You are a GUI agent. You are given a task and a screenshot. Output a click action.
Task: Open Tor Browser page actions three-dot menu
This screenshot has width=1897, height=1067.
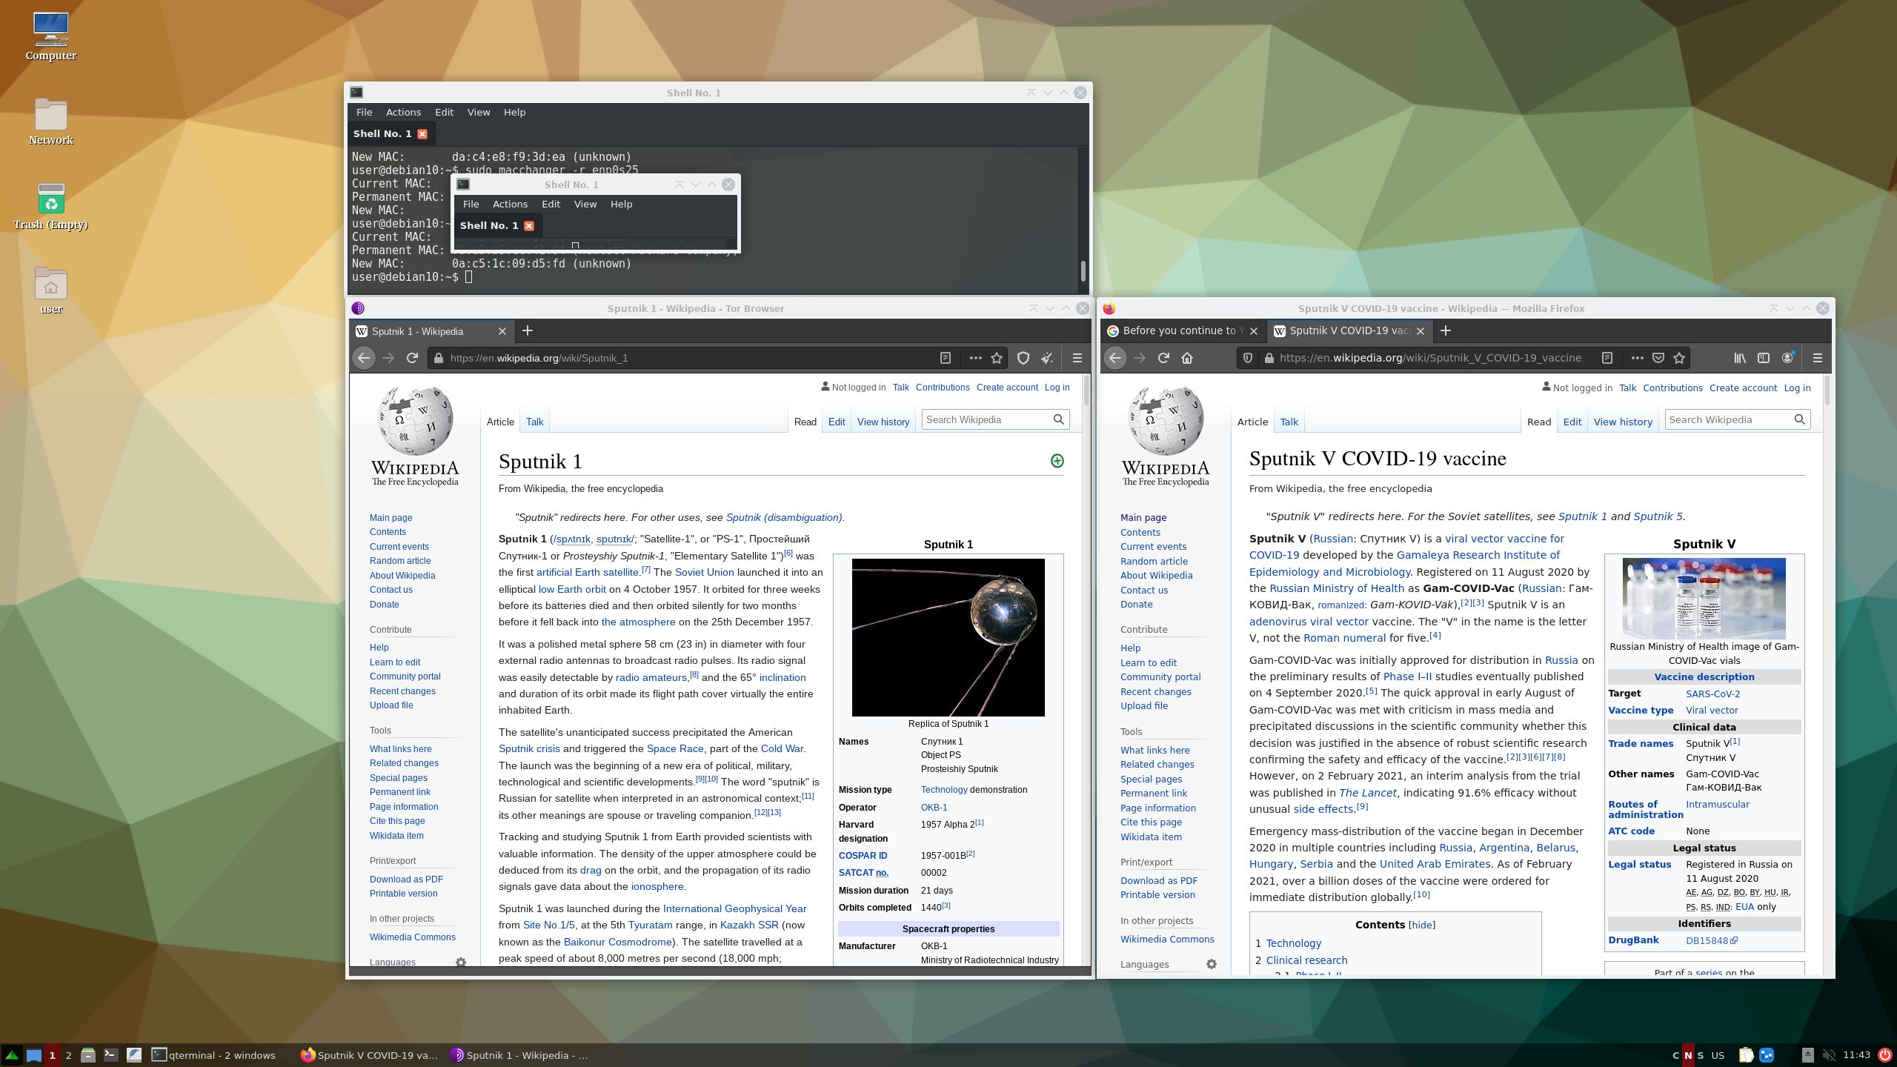pyautogui.click(x=976, y=358)
